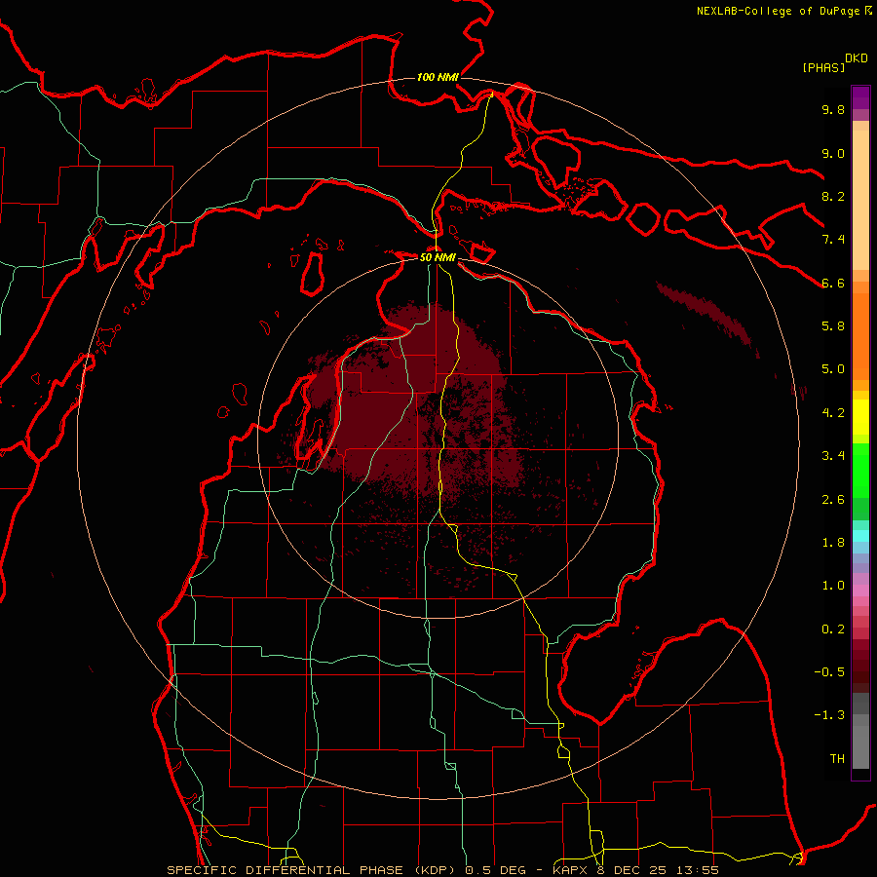This screenshot has width=877, height=877.
Task: Click the KAPX 8 DEC 25 13:55 timestamp
Action: coord(635,870)
